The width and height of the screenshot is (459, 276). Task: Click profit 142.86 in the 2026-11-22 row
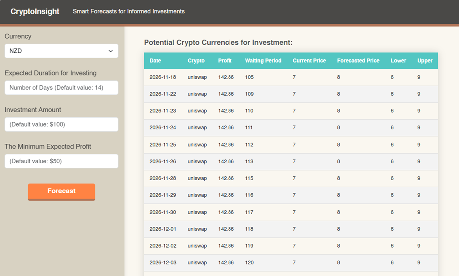[226, 94]
